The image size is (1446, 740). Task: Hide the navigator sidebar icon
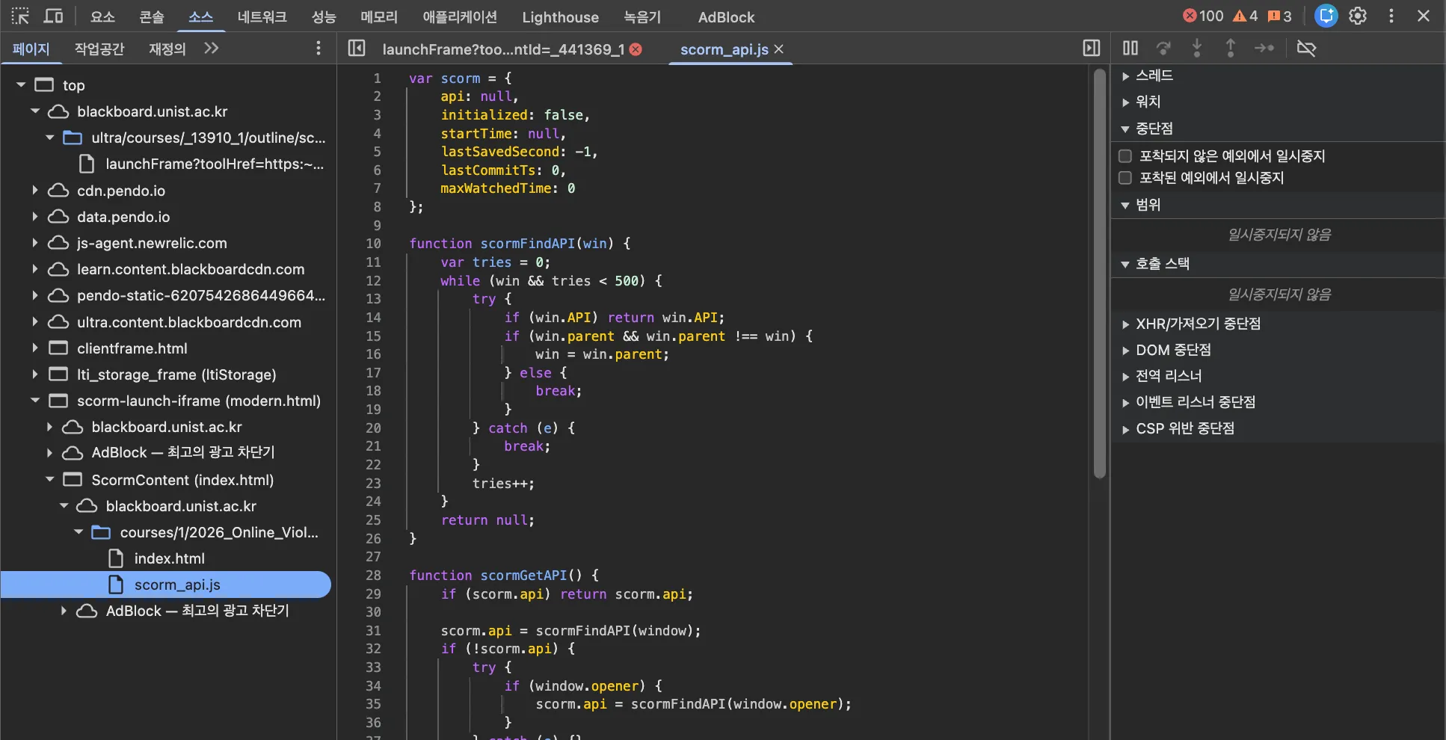tap(357, 49)
